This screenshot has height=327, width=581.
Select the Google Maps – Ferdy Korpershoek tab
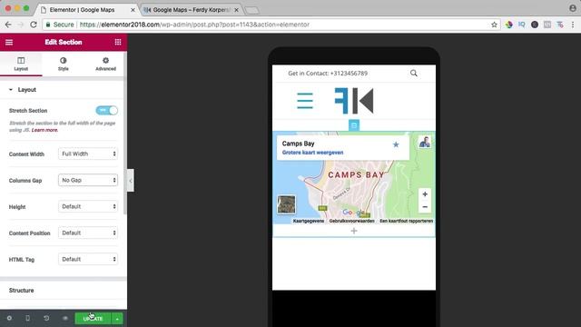[x=192, y=10]
